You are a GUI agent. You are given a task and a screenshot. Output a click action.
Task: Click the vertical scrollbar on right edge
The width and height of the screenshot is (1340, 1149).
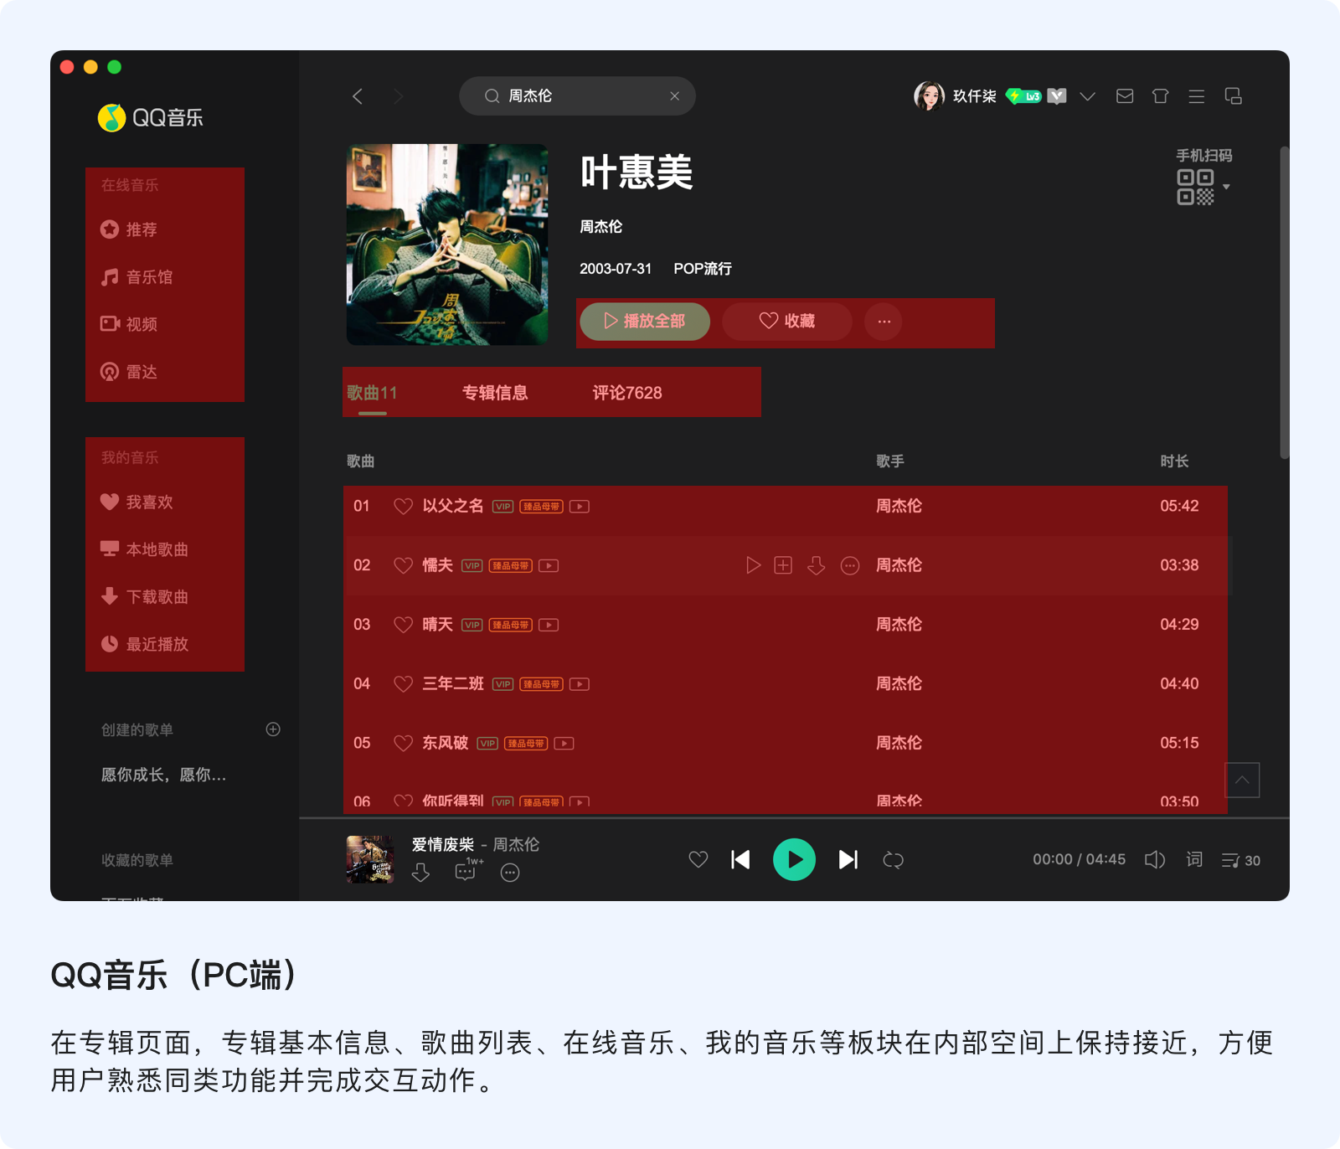coord(1284,301)
